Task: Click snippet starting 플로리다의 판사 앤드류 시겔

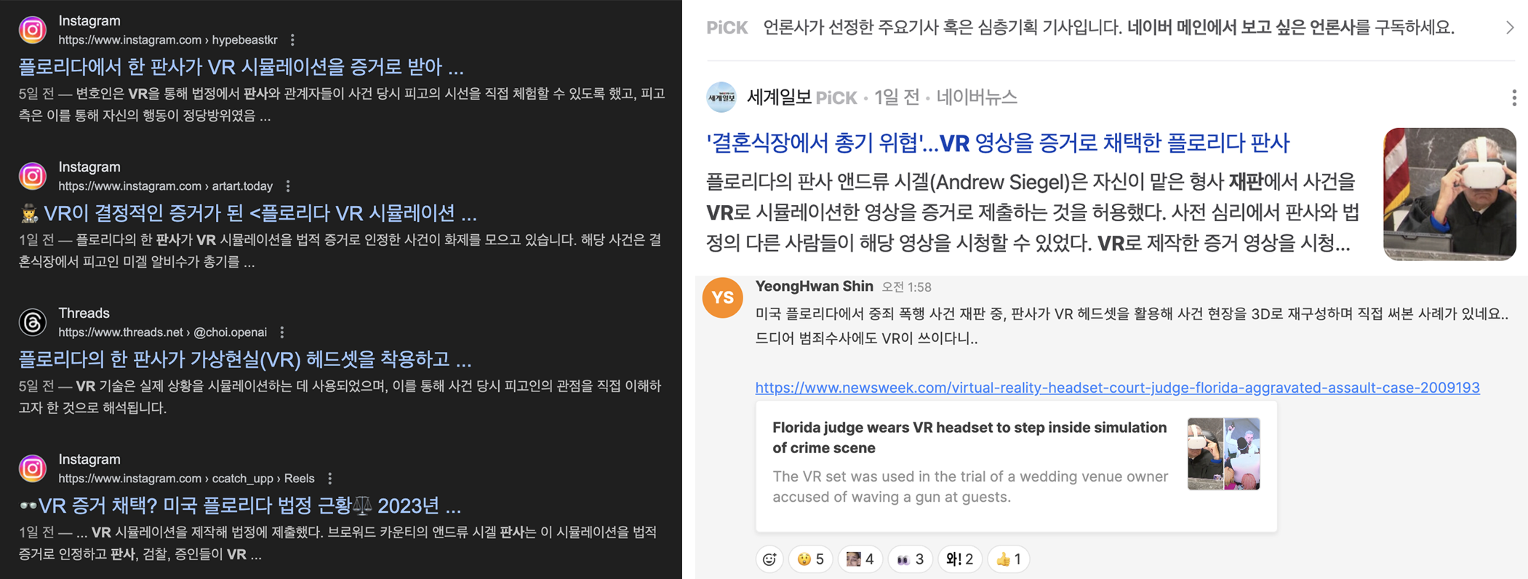Action: (x=1033, y=212)
